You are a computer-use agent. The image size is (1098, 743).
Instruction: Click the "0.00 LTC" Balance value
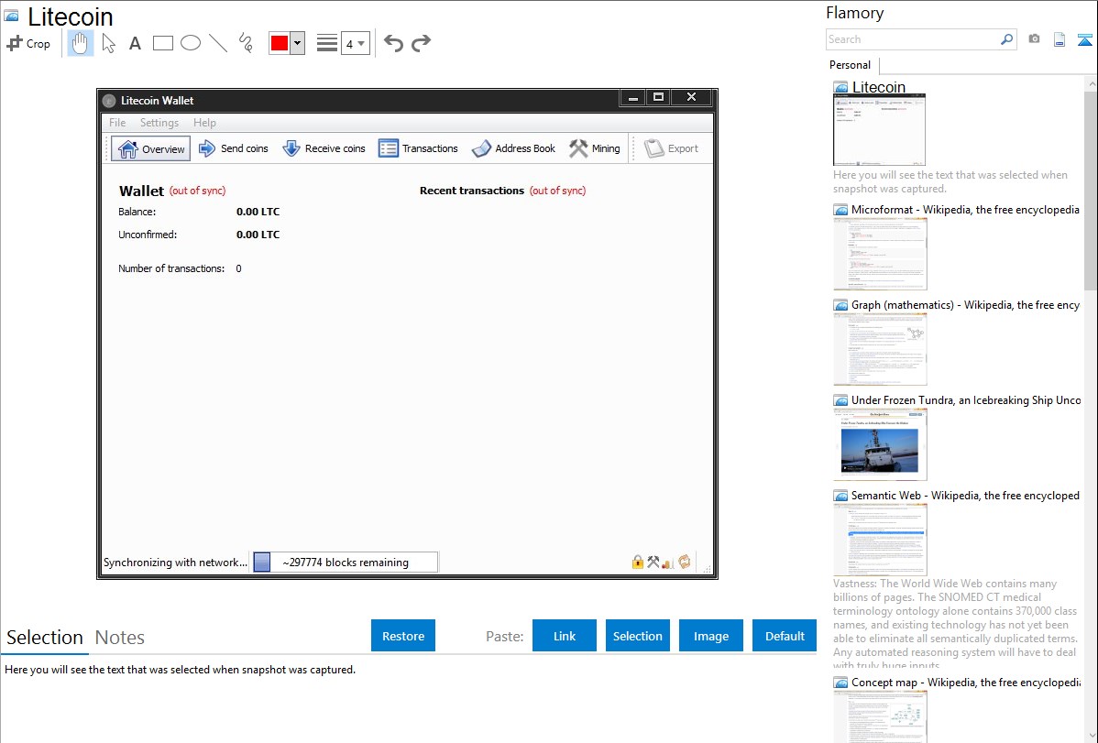coord(258,212)
